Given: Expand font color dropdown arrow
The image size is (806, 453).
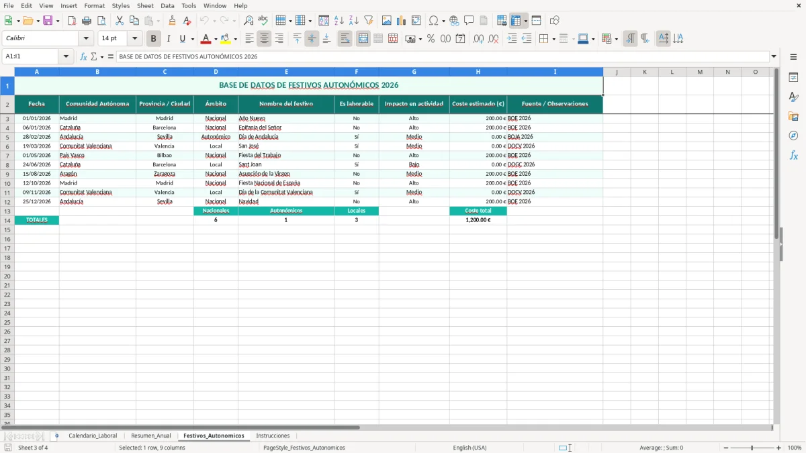Looking at the screenshot, I should tap(215, 40).
